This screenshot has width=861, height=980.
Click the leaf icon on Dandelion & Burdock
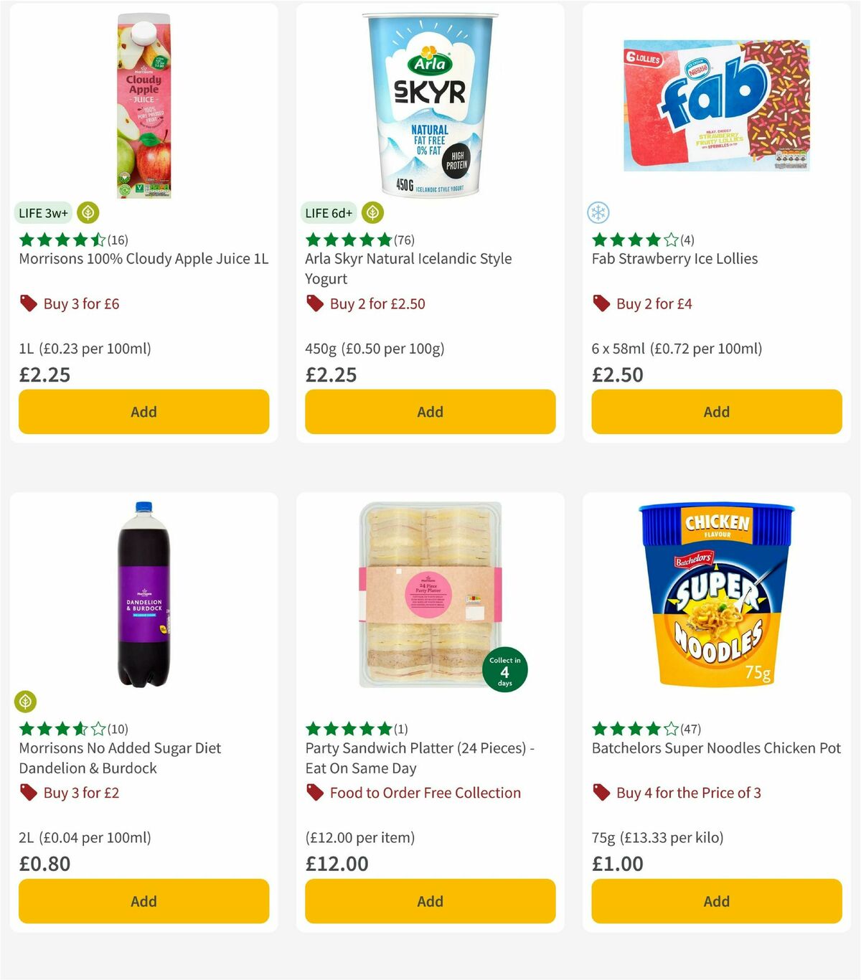[24, 702]
